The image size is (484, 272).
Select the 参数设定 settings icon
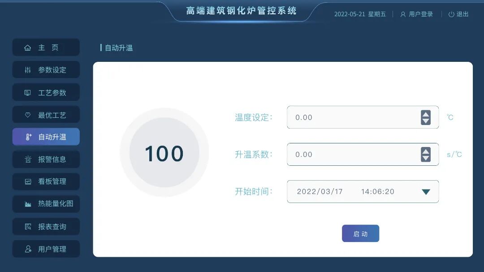pyautogui.click(x=28, y=69)
